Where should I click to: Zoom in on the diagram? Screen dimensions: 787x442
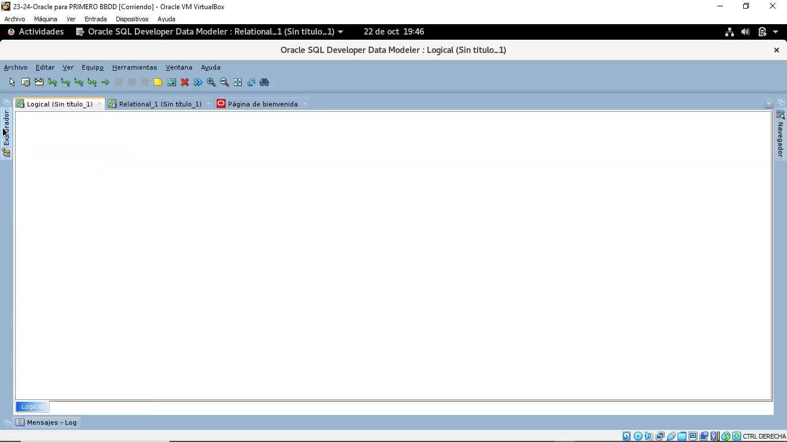pyautogui.click(x=211, y=82)
